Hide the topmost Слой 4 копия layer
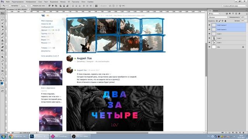Viewport: 248px width, 139px height. [x=209, y=25]
